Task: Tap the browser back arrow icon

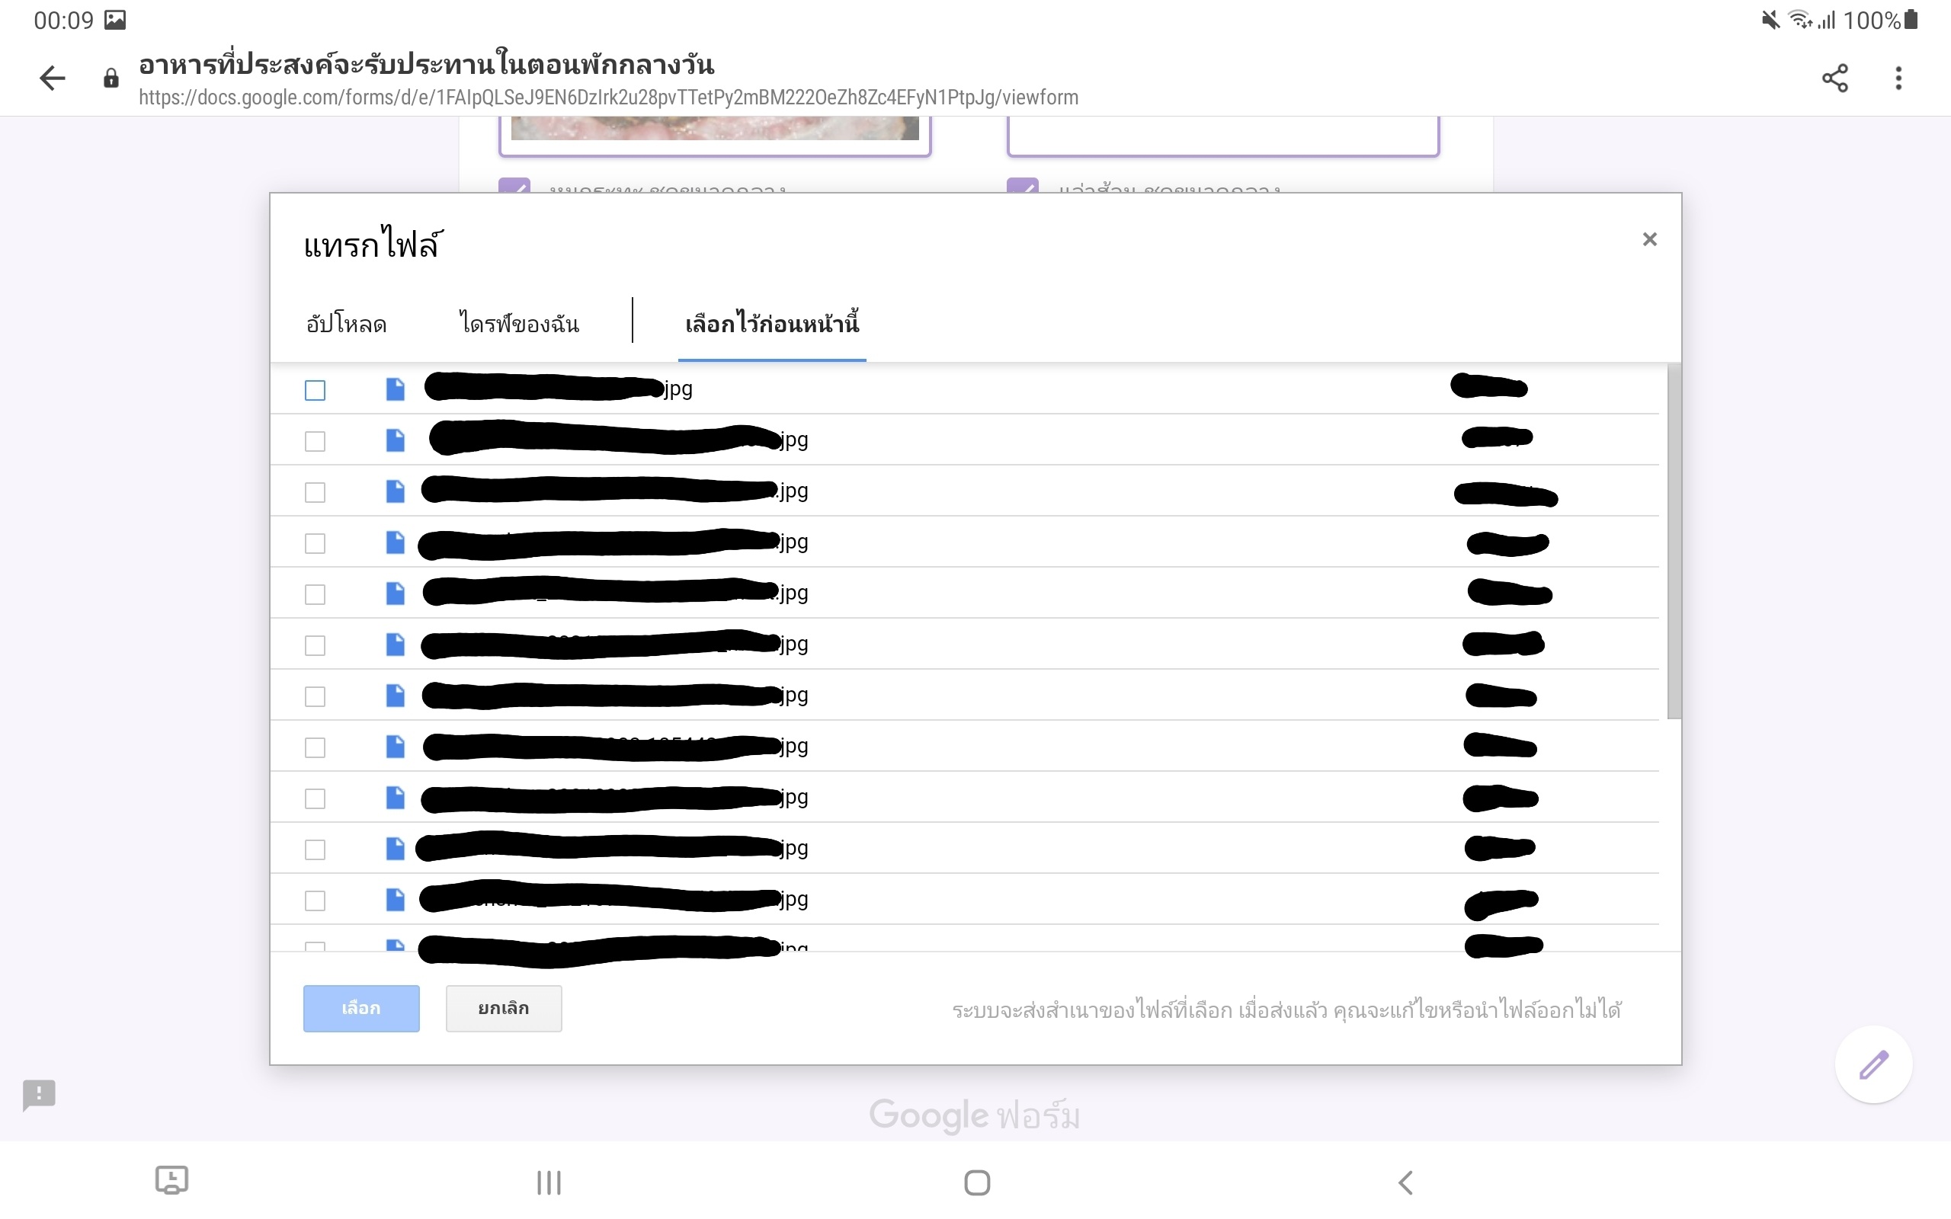Action: click(x=53, y=78)
